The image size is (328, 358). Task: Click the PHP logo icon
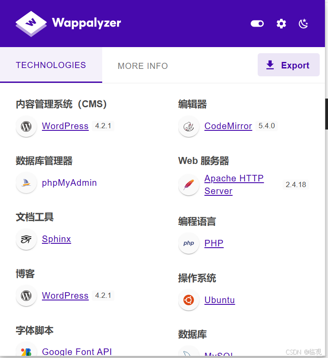(x=189, y=243)
